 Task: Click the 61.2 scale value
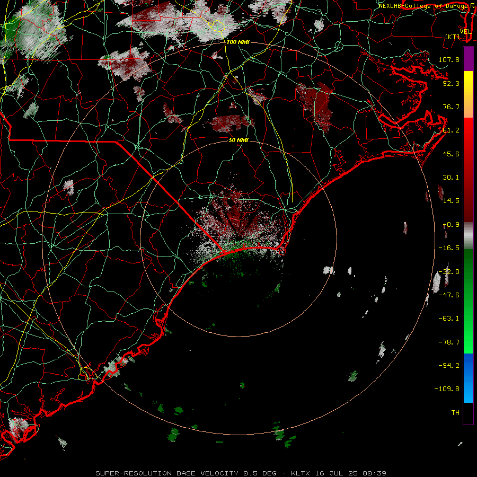tap(451, 130)
